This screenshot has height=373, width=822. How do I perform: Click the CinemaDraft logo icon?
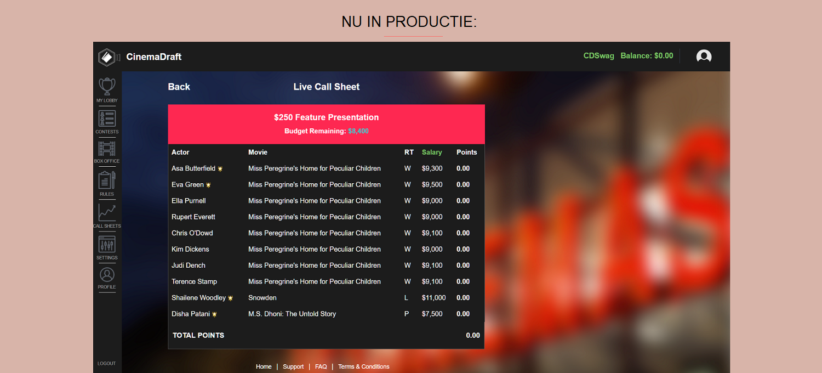point(109,56)
